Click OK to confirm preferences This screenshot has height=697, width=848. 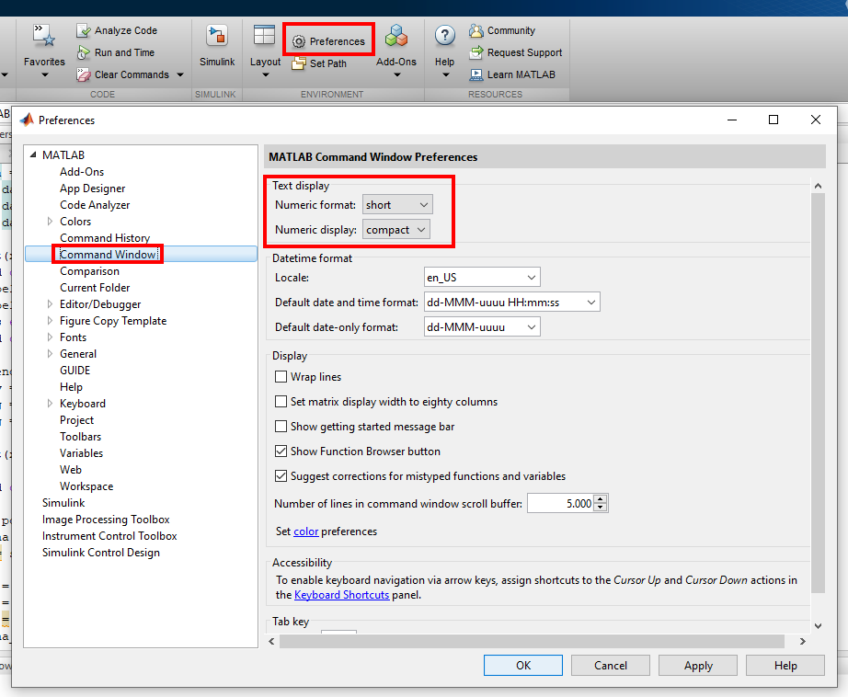click(523, 665)
